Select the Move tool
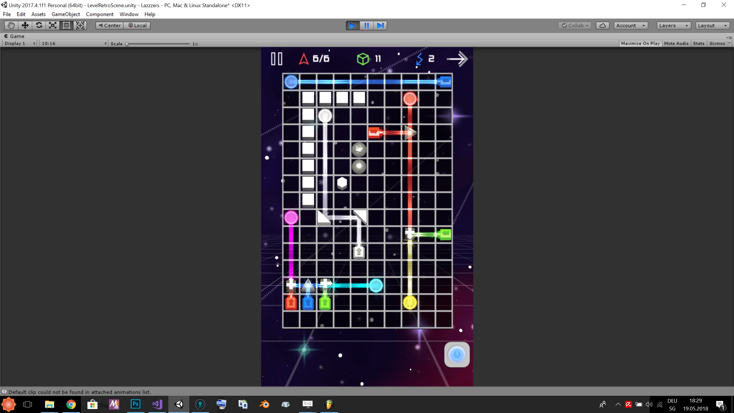 [x=25, y=26]
